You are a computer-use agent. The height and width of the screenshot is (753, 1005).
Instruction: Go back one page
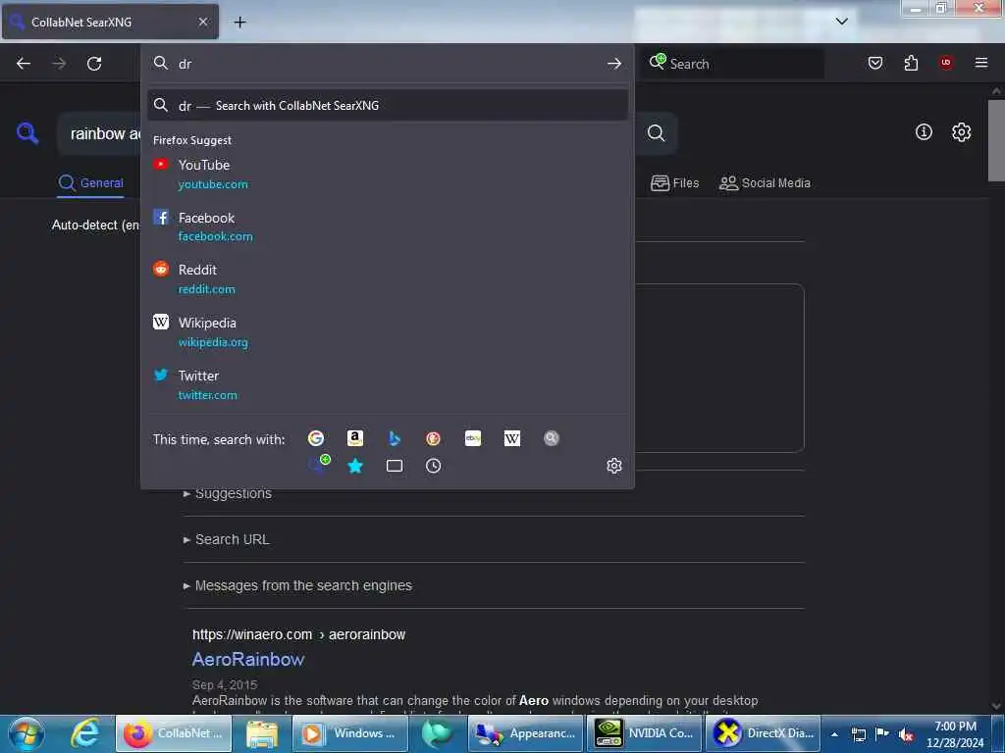tap(24, 64)
